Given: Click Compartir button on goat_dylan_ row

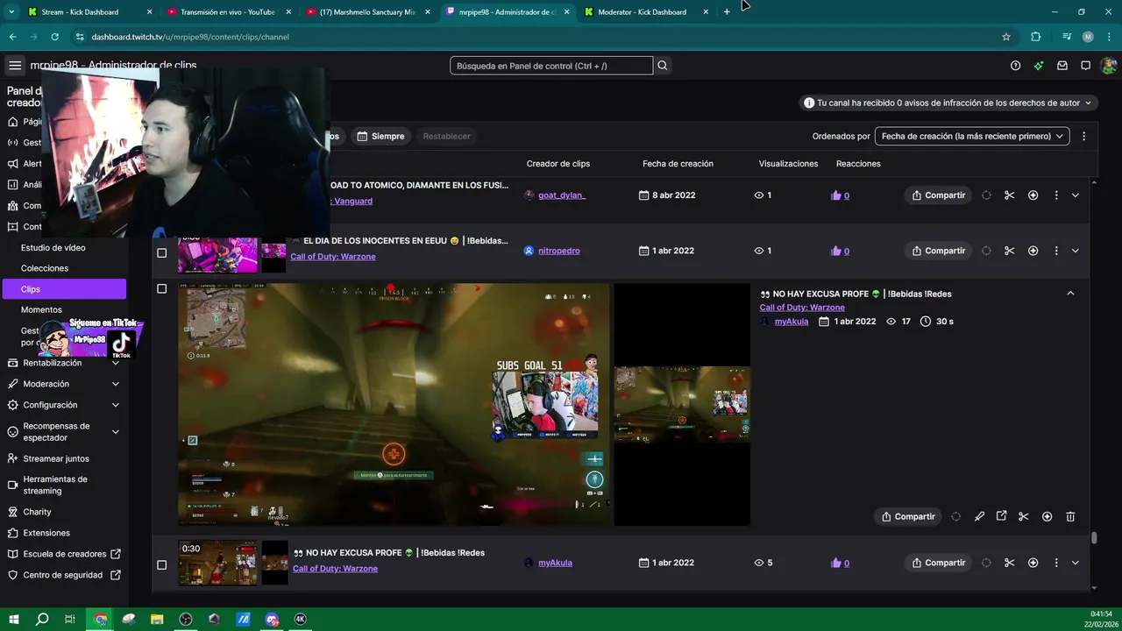Looking at the screenshot, I should [x=938, y=195].
